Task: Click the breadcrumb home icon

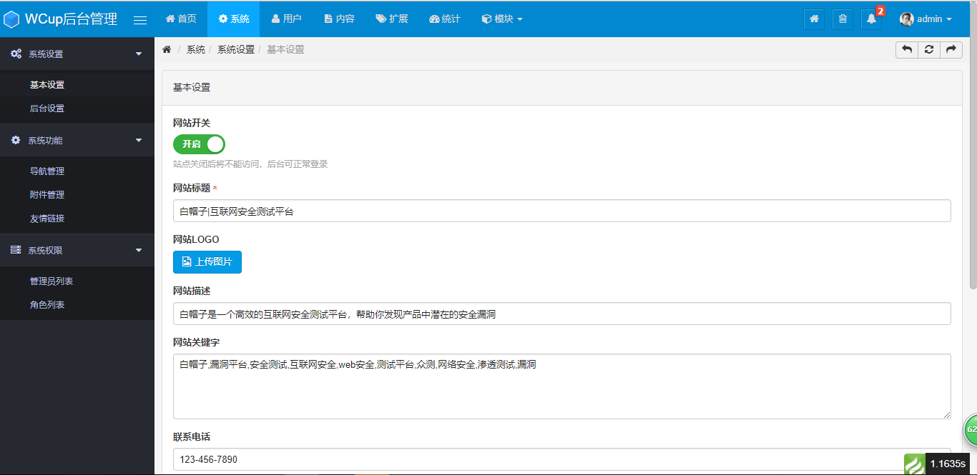Action: pos(167,49)
